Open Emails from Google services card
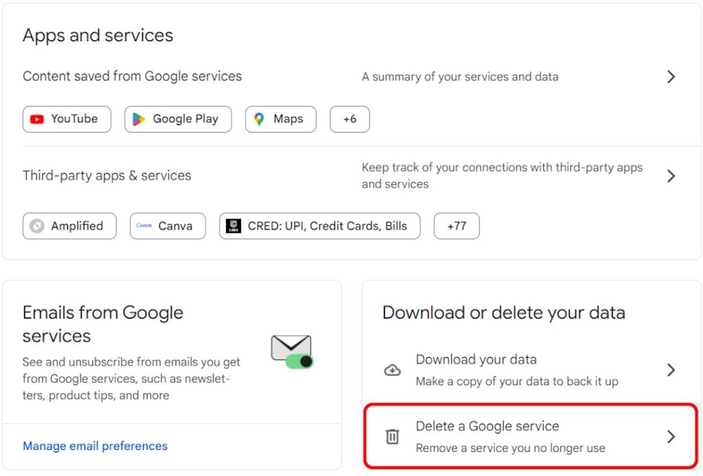 coord(103,324)
